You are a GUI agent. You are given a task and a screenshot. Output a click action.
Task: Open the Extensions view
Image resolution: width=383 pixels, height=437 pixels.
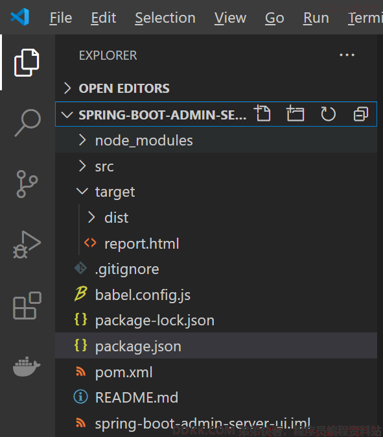pos(27,305)
